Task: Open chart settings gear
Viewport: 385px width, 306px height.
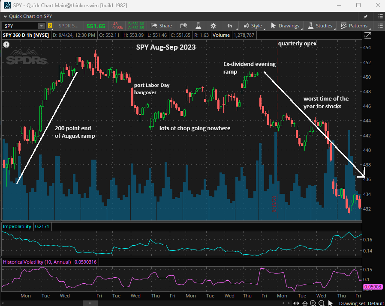Action: tap(214, 26)
